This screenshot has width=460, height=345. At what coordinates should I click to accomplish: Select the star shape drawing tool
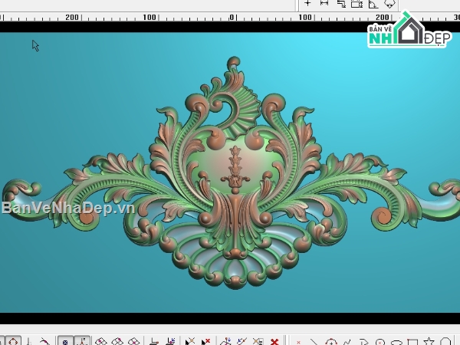point(429,341)
